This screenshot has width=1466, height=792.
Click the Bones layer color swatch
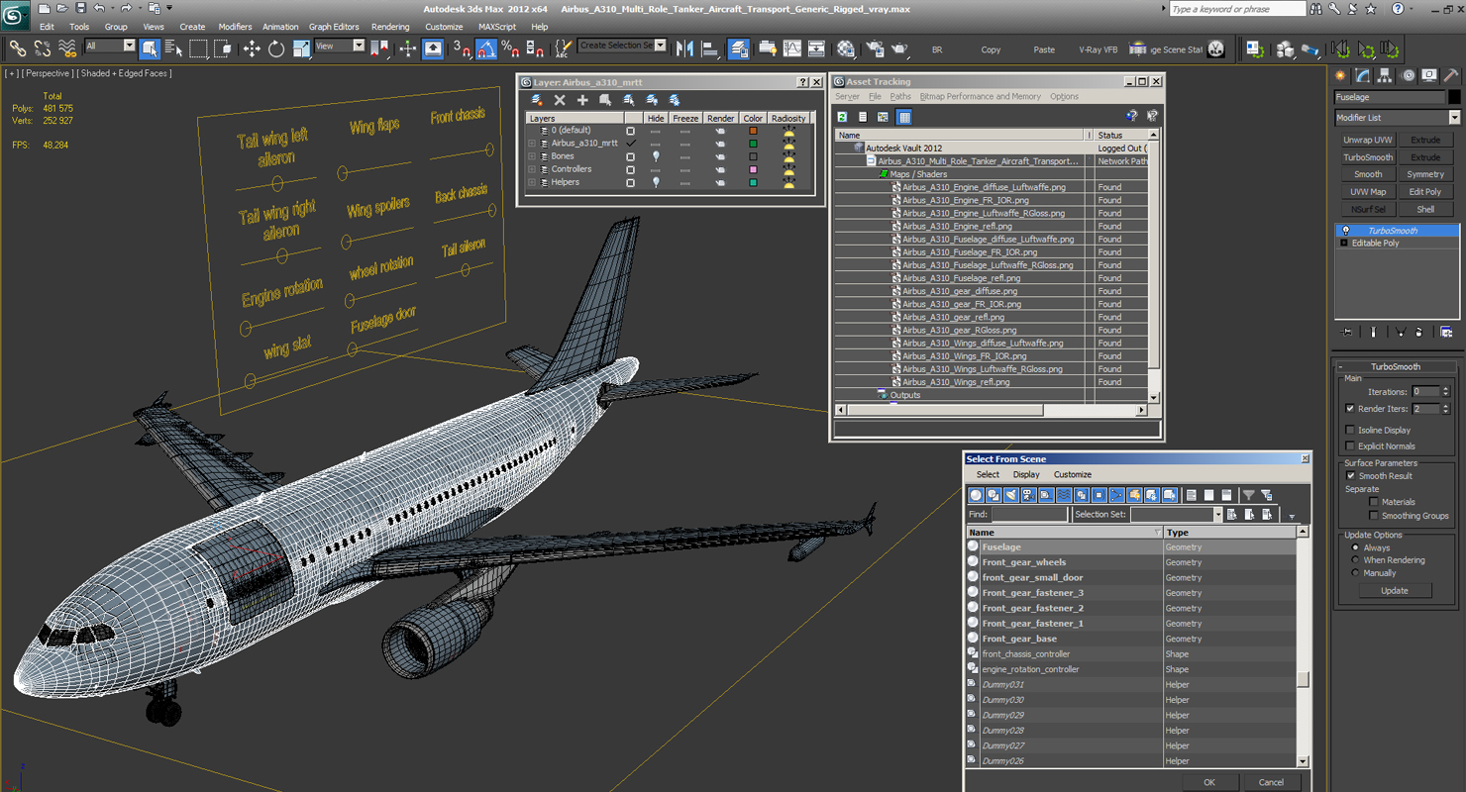coord(753,156)
